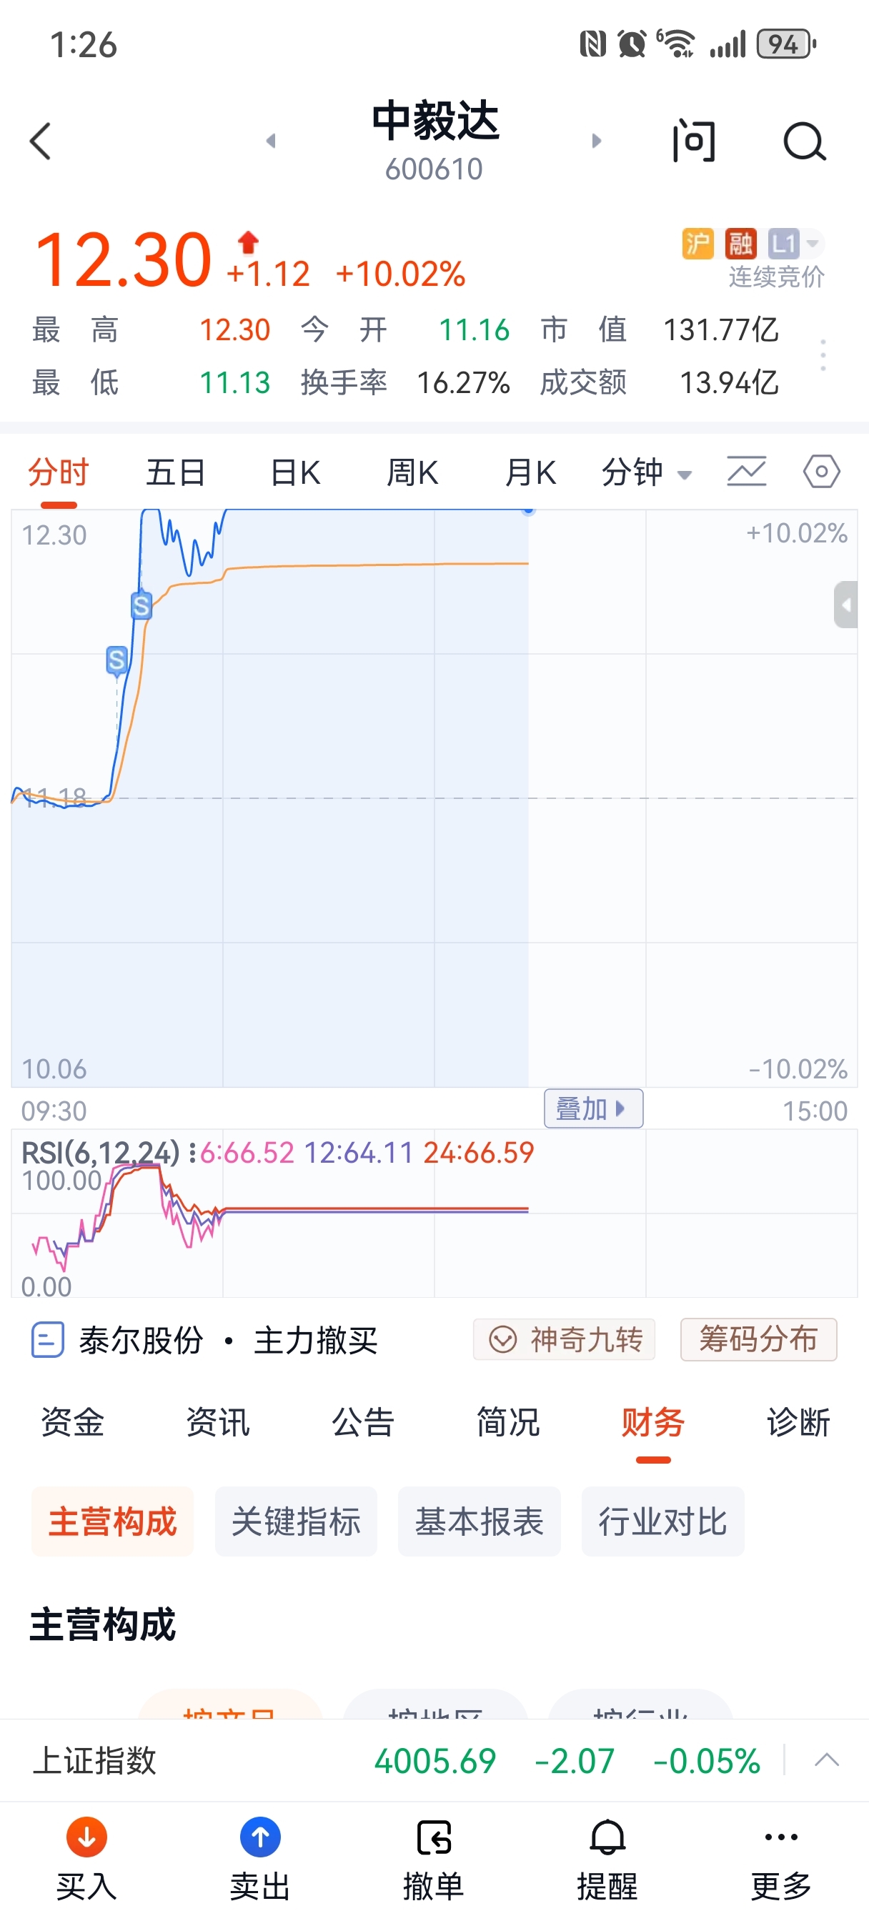Switch to the 日K chart tab
869x1921 pixels.
coord(294,472)
